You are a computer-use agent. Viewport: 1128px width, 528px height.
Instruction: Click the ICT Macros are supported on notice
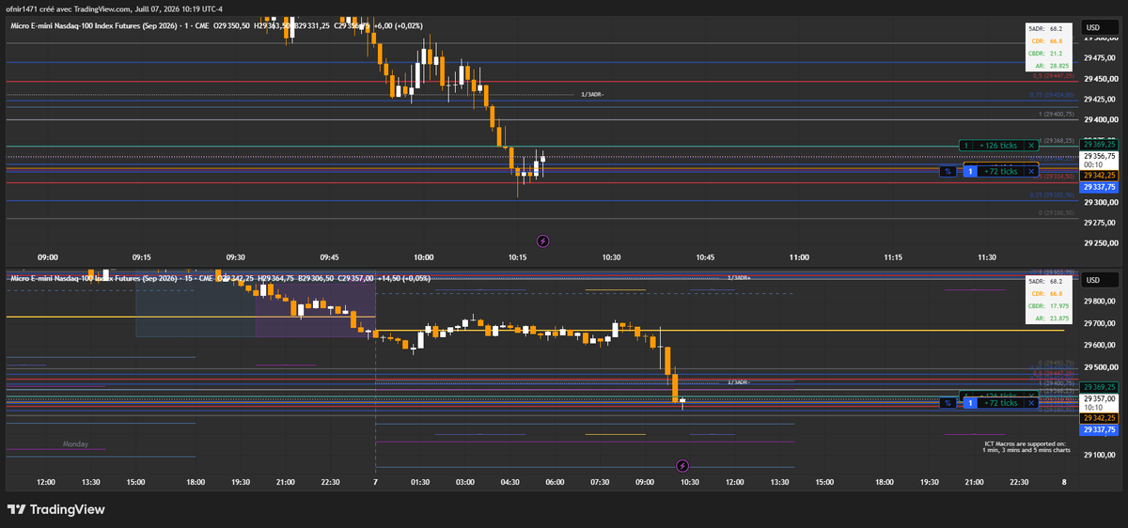coord(1025,446)
